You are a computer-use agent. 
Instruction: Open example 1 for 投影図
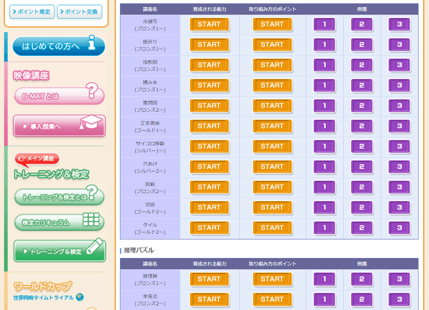[x=324, y=65]
